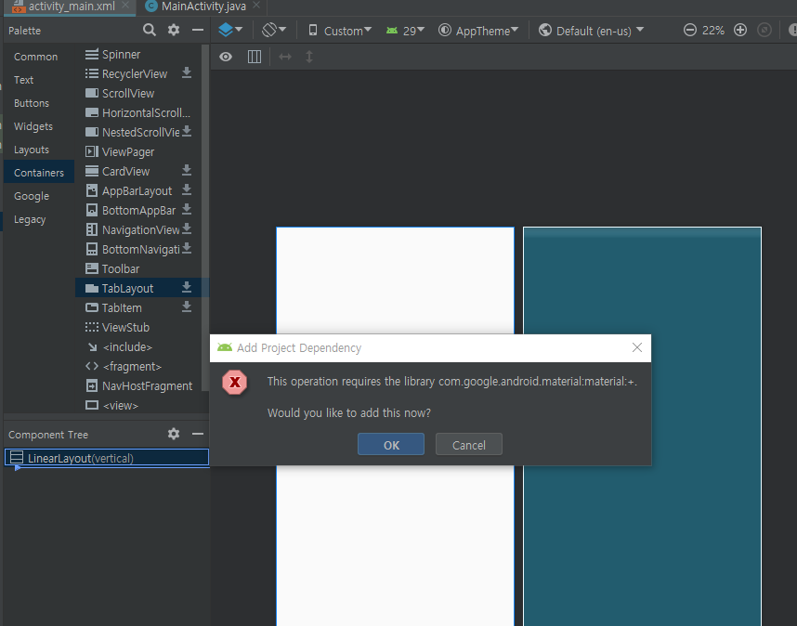Select Legacy palette category
Screen dimensions: 797x626
pyautogui.click(x=30, y=219)
